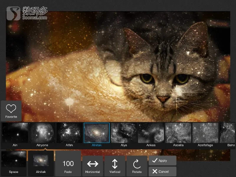This screenshot has height=177, width=236.
Task: Select the Alya space overlay thumbnail
Action: click(124, 133)
